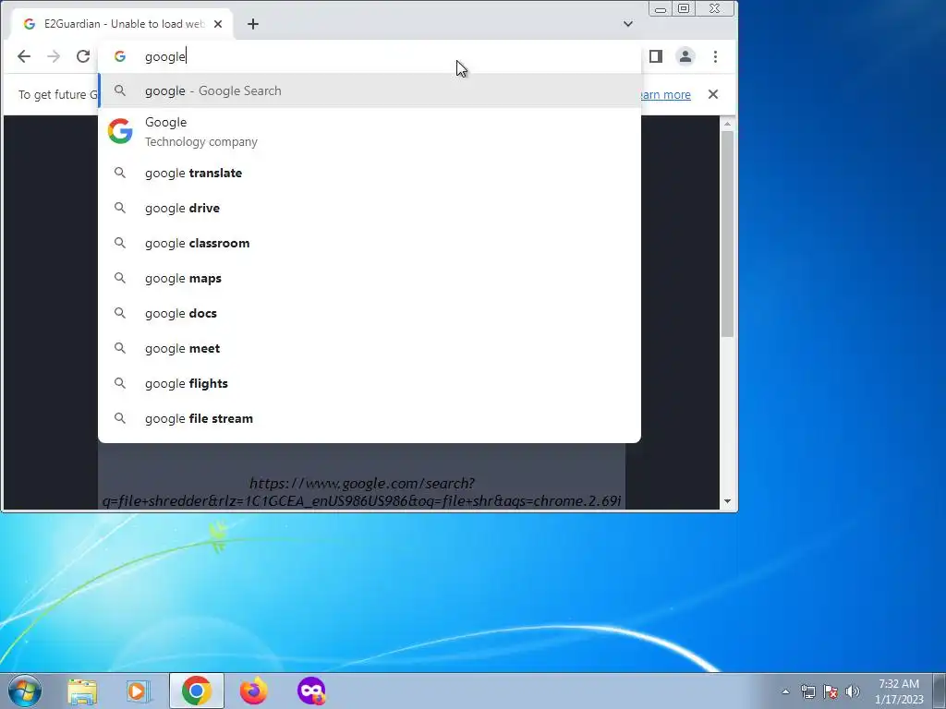Follow the Learn more link in the info bar

663,95
